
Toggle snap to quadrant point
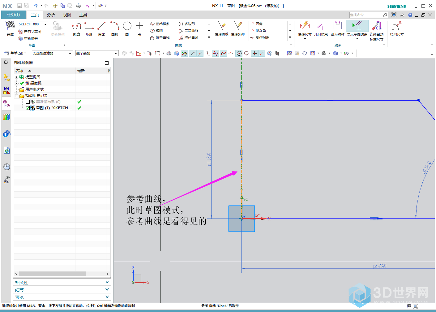pyautogui.click(x=246, y=53)
